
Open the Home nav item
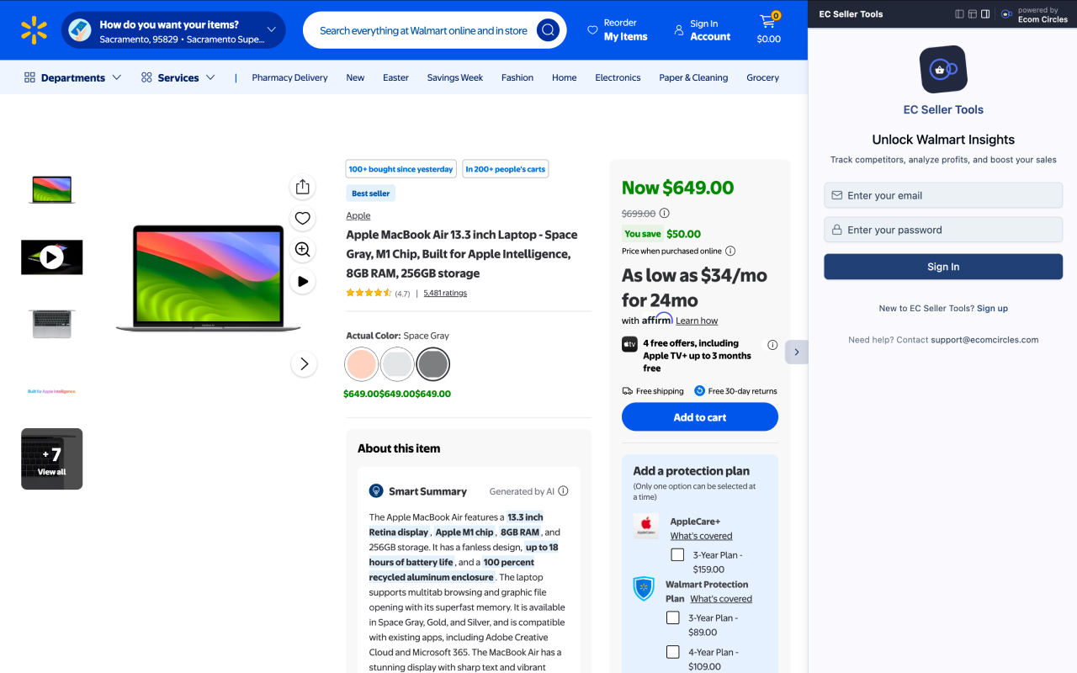click(564, 77)
